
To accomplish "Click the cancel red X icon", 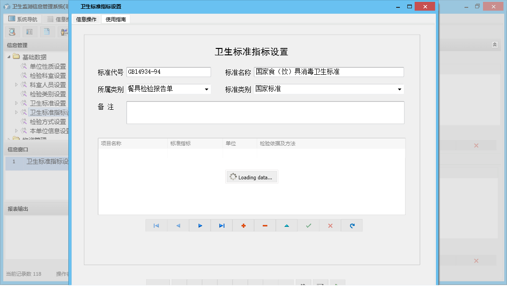I will (x=330, y=225).
